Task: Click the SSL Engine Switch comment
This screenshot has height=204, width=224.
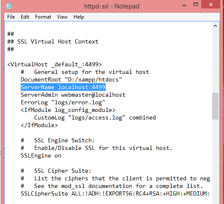Action: (x=58, y=140)
